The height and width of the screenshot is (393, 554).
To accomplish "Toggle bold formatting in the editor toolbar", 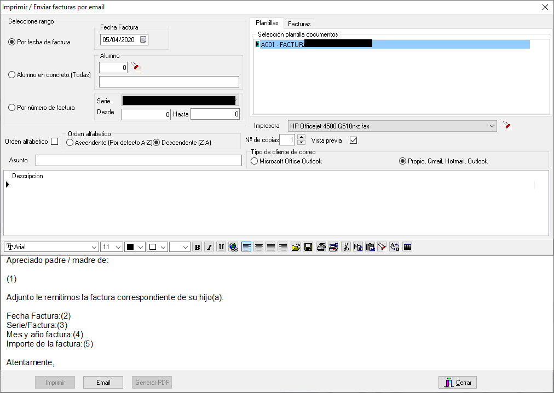I will pos(197,247).
